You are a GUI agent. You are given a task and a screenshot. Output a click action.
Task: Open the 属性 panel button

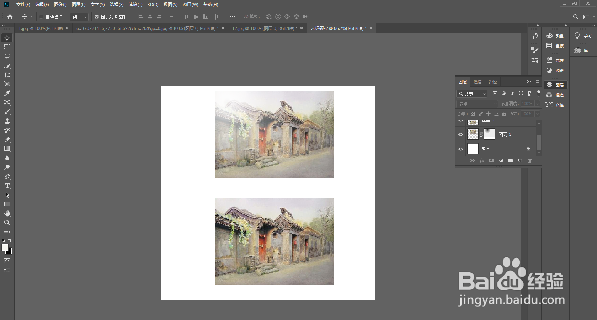[555, 60]
